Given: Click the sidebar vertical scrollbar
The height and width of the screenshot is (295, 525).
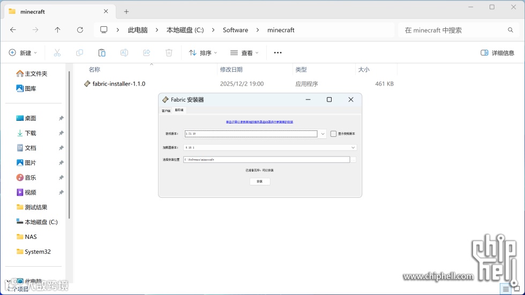Looking at the screenshot, I should pyautogui.click(x=69, y=145).
